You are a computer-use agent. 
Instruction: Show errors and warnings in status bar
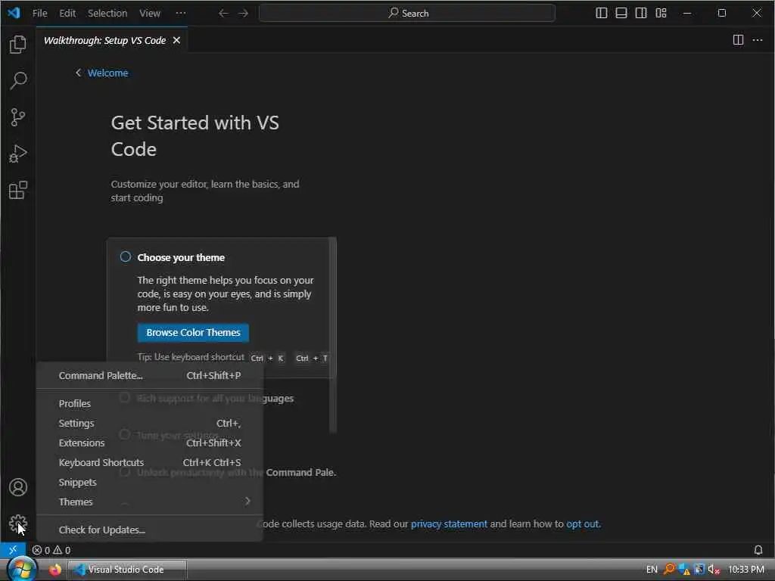click(51, 550)
